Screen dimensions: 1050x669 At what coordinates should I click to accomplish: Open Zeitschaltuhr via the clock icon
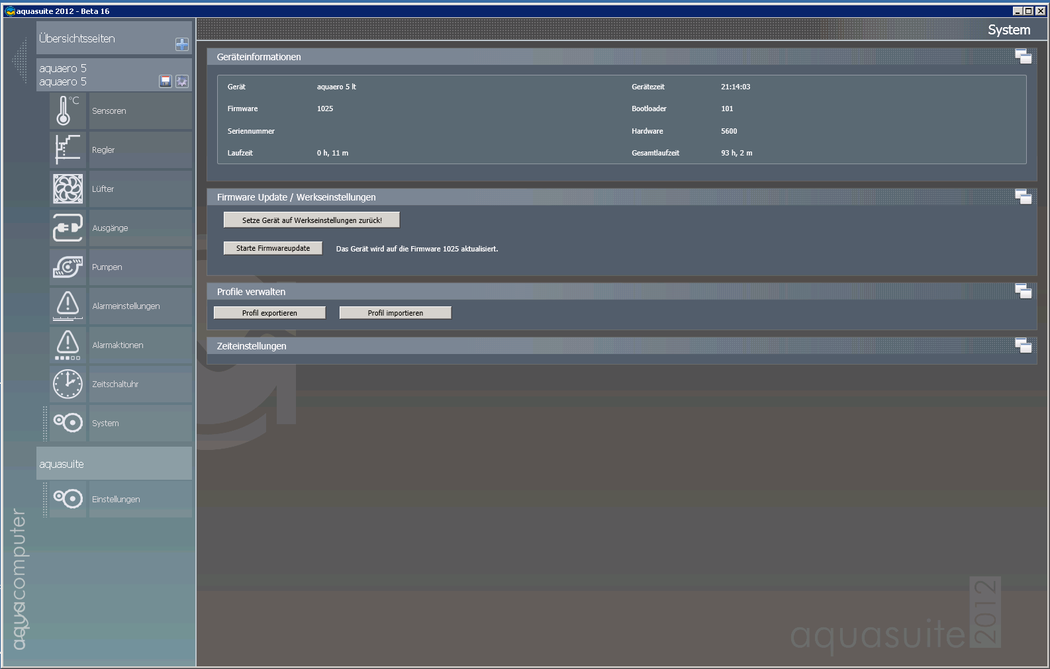coord(68,384)
